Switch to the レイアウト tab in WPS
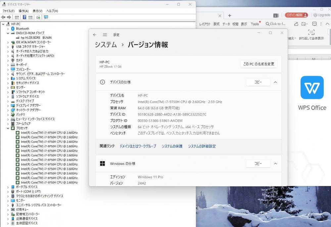The width and height of the screenshot is (331, 227). point(205,24)
